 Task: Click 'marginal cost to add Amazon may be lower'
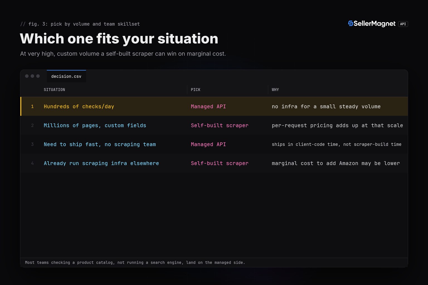[x=336, y=163]
